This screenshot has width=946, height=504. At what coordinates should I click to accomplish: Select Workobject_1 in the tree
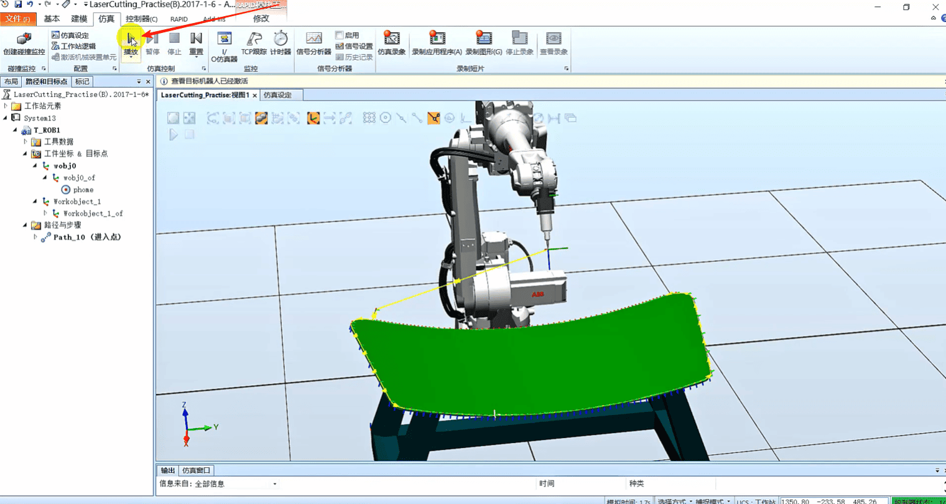point(77,202)
